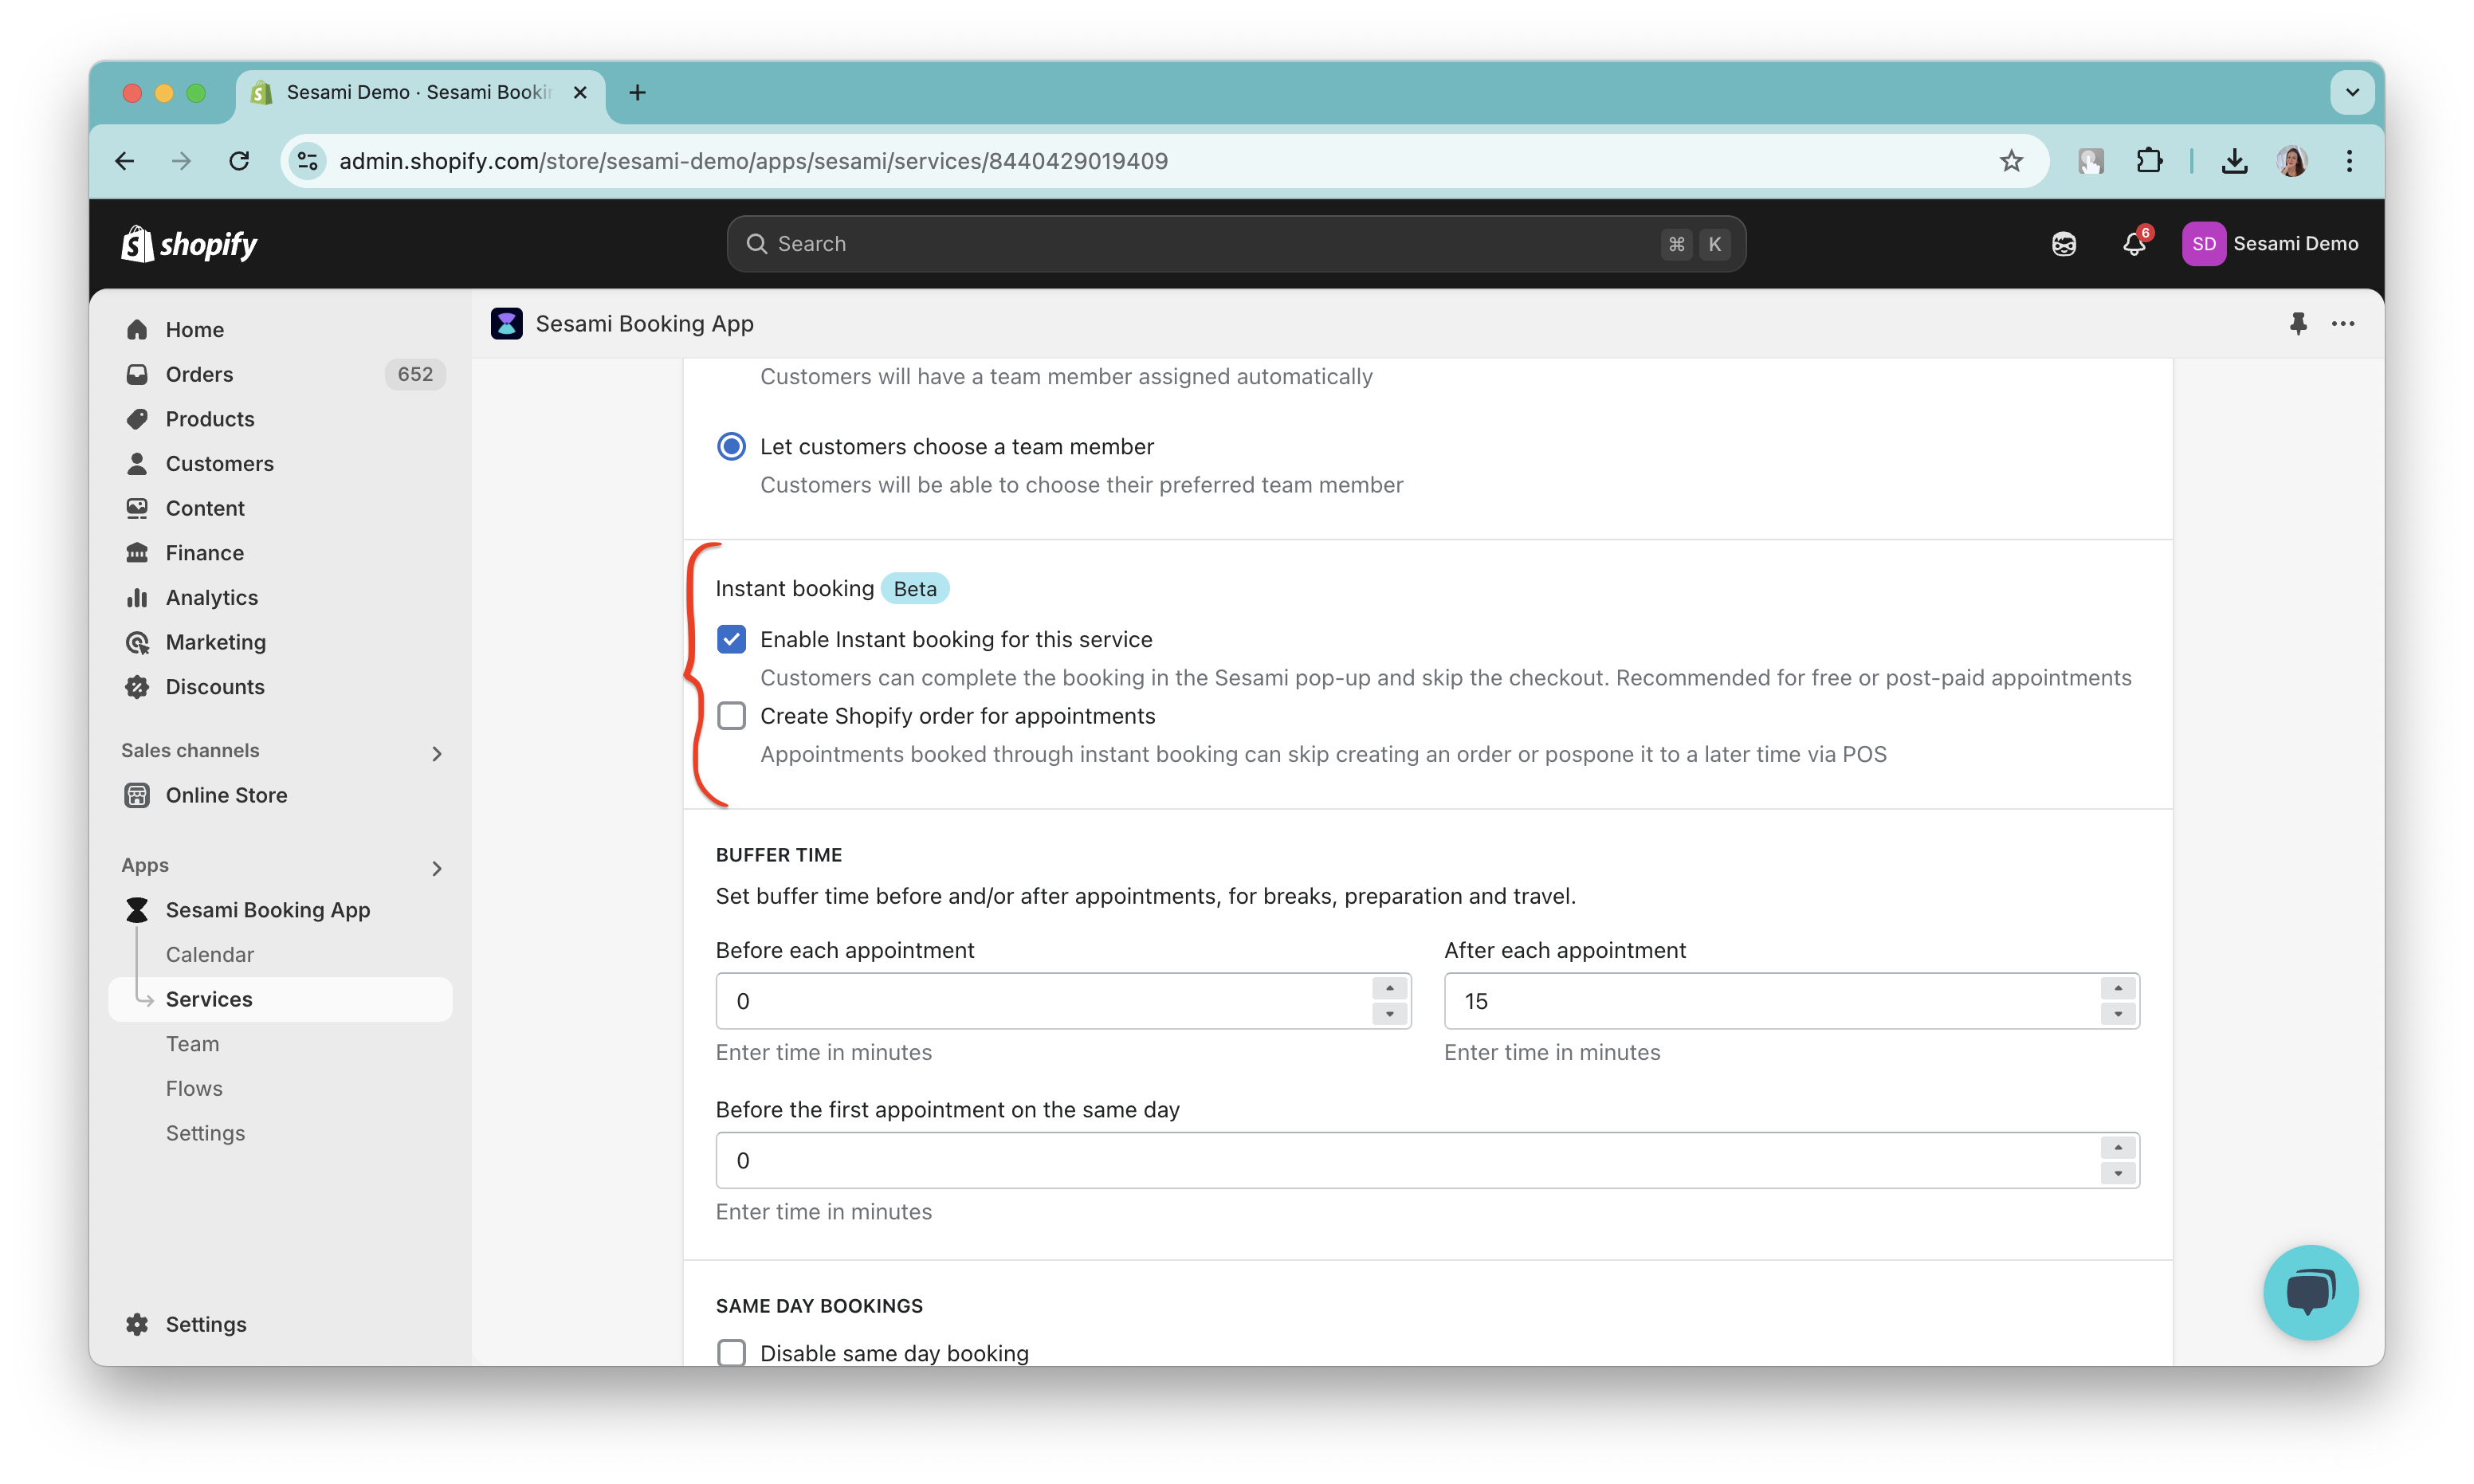Close the Sesami Demo browser tab
The width and height of the screenshot is (2474, 1484).
coord(580,93)
